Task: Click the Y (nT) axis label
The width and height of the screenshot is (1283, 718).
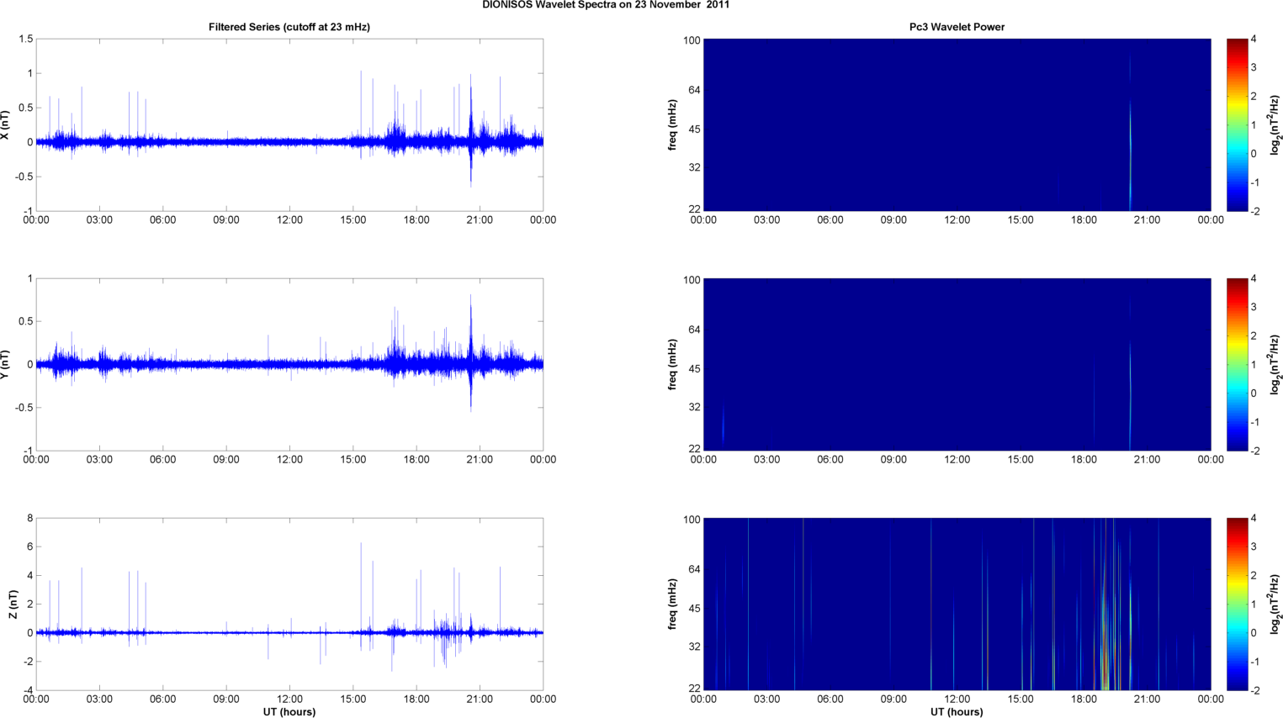Action: point(6,364)
